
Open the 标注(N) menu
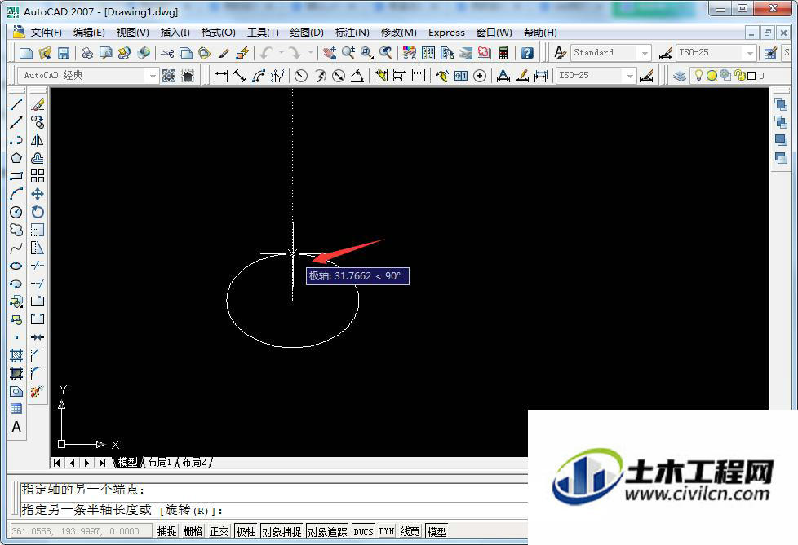[x=352, y=33]
